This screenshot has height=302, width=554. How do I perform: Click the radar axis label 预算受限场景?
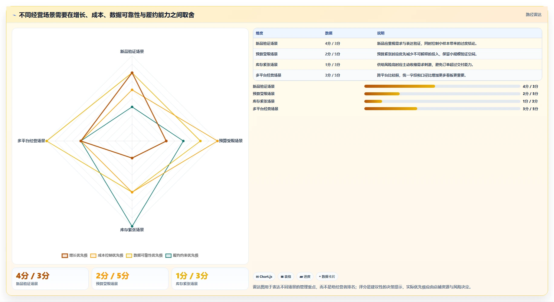(231, 141)
